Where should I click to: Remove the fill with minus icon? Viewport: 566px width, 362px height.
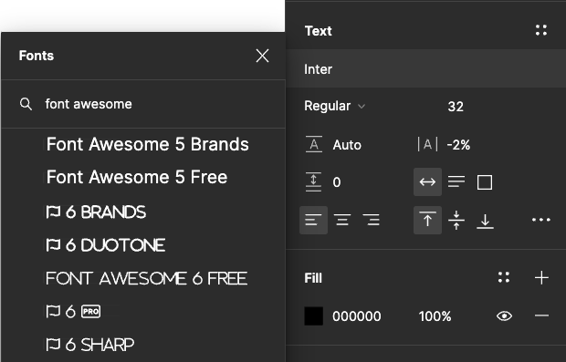(x=541, y=315)
